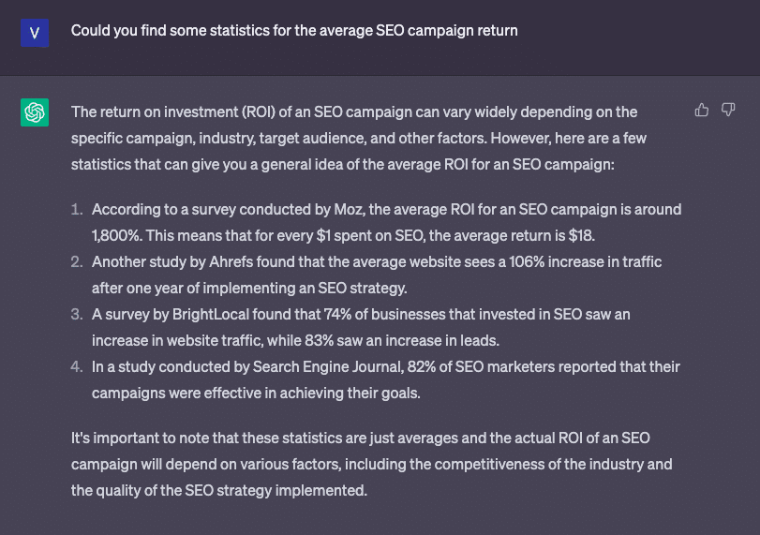Click the 'quality of the SEO strategy' line
760x535 pixels.
tap(219, 490)
